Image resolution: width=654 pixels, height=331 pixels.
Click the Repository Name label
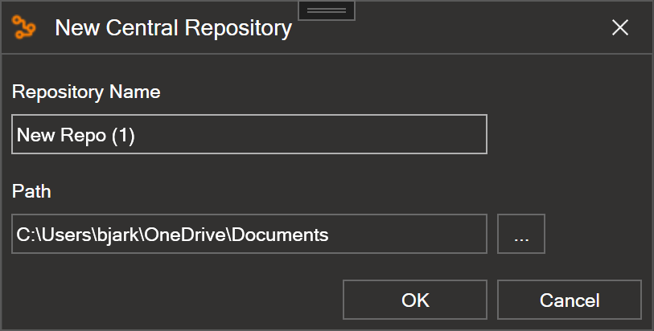[x=86, y=92]
